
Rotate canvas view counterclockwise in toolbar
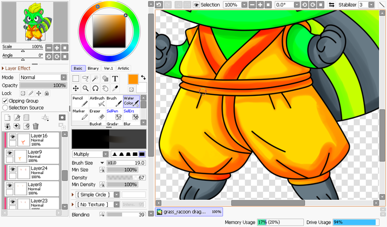tap(305, 5)
